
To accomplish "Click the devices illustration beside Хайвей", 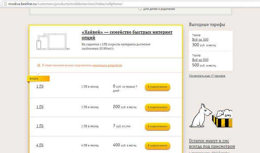I will tap(53, 42).
